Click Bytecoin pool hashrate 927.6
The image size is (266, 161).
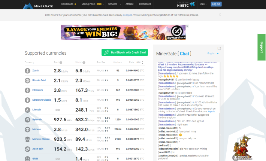pos(60,120)
